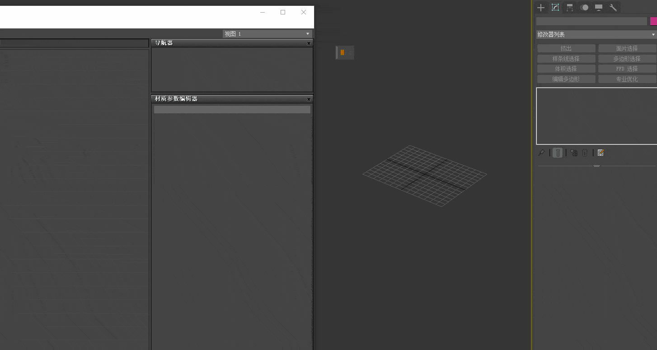Click the Remove Modifier trash icon

[x=585, y=153]
